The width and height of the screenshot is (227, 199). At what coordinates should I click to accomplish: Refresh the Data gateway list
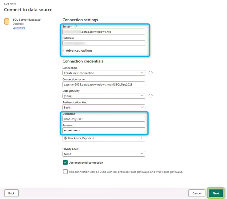click(x=150, y=95)
